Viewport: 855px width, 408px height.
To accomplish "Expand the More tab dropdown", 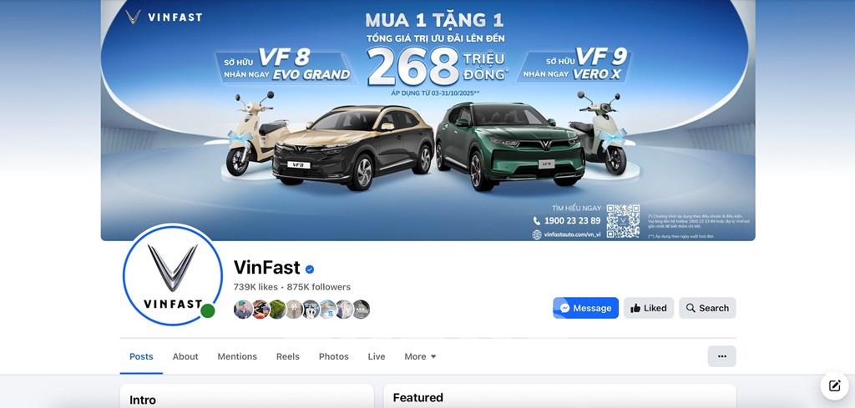I will [x=421, y=356].
